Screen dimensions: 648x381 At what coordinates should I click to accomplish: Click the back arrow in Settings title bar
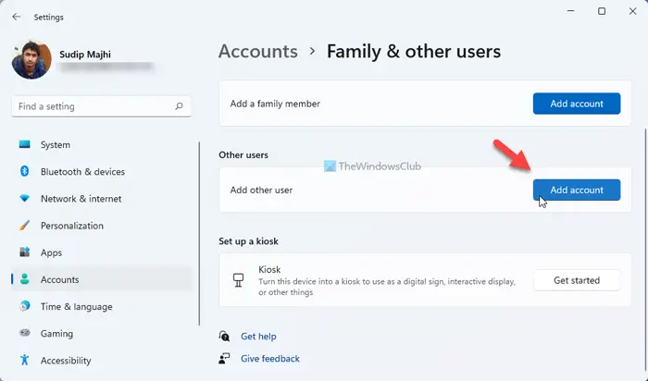[x=16, y=17]
